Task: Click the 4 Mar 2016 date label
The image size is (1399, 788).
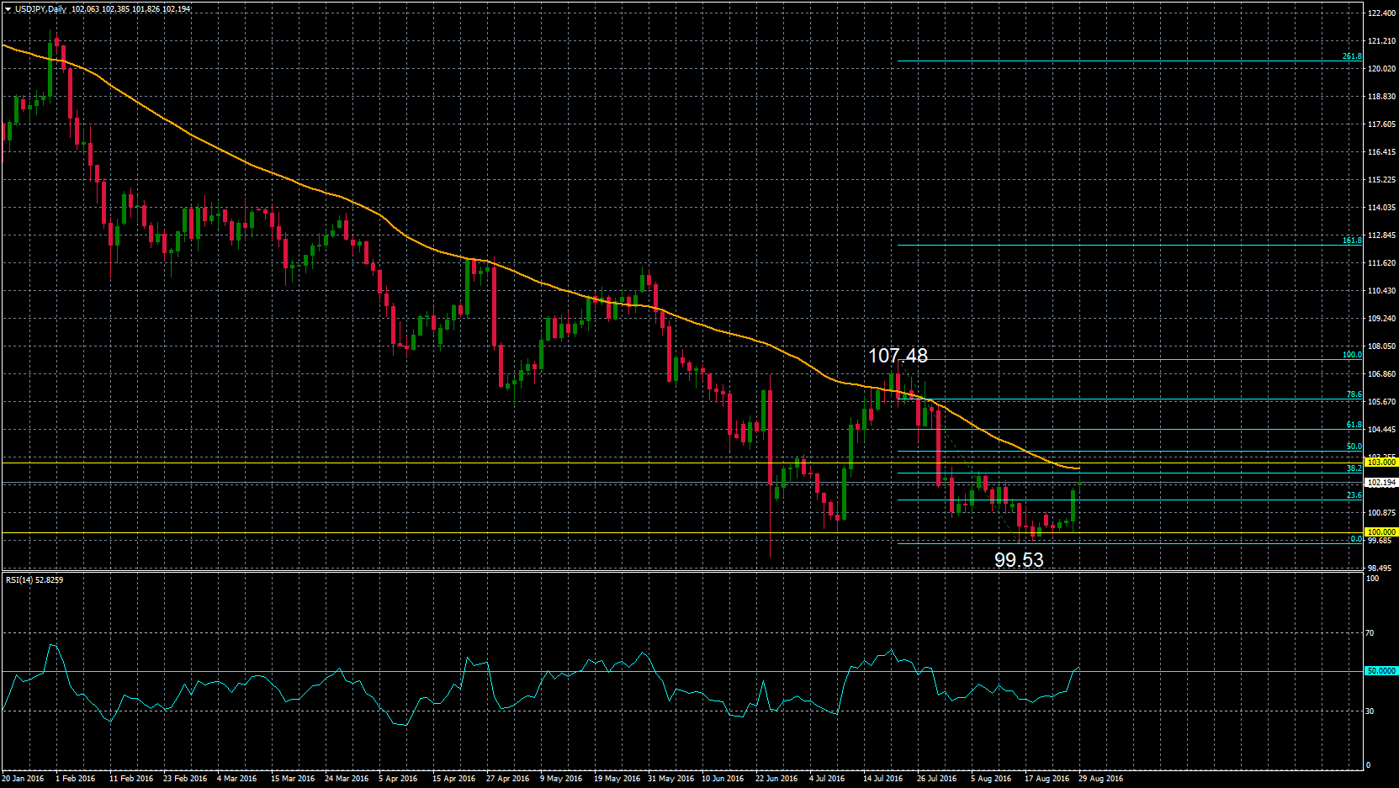Action: click(237, 779)
